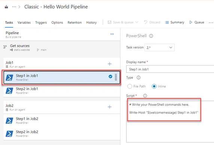Show the Type info icon
214x145 pixels.
(138, 78)
